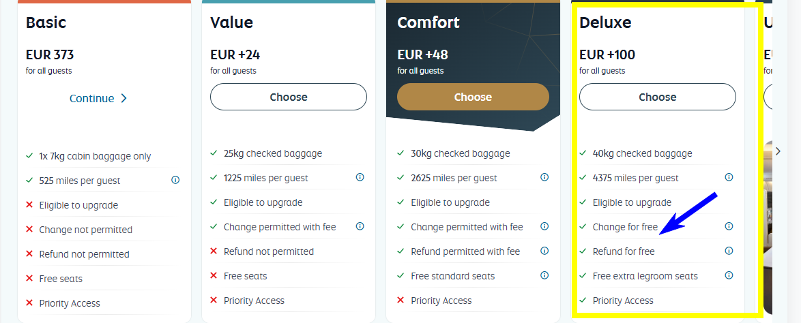Open info icon beside Basic 525 miles
The image size is (801, 323).
tap(175, 180)
